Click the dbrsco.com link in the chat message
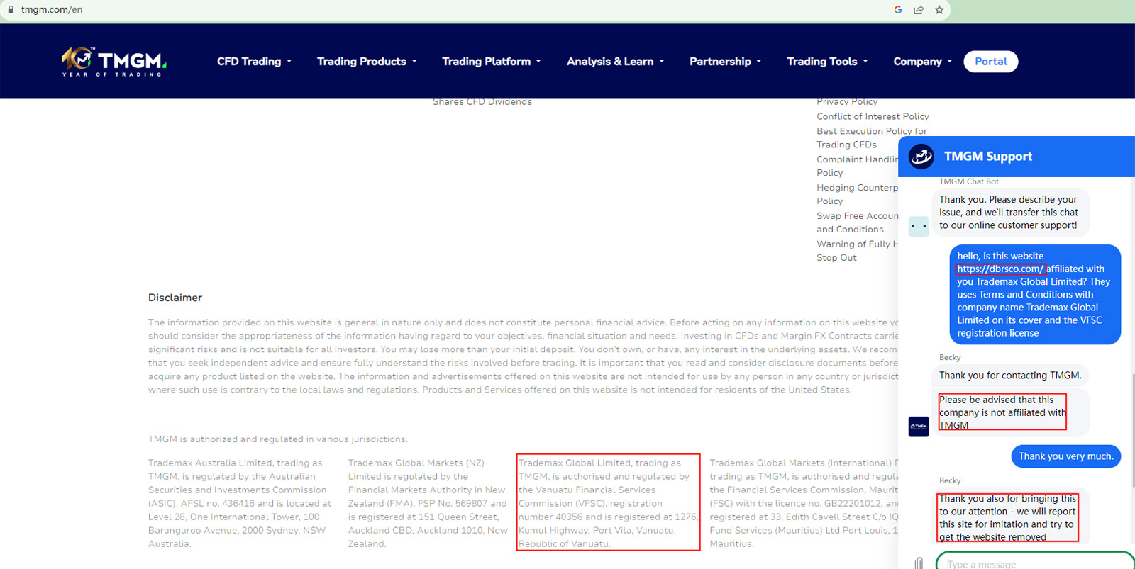Image resolution: width=1135 pixels, height=569 pixels. pyautogui.click(x=1000, y=269)
